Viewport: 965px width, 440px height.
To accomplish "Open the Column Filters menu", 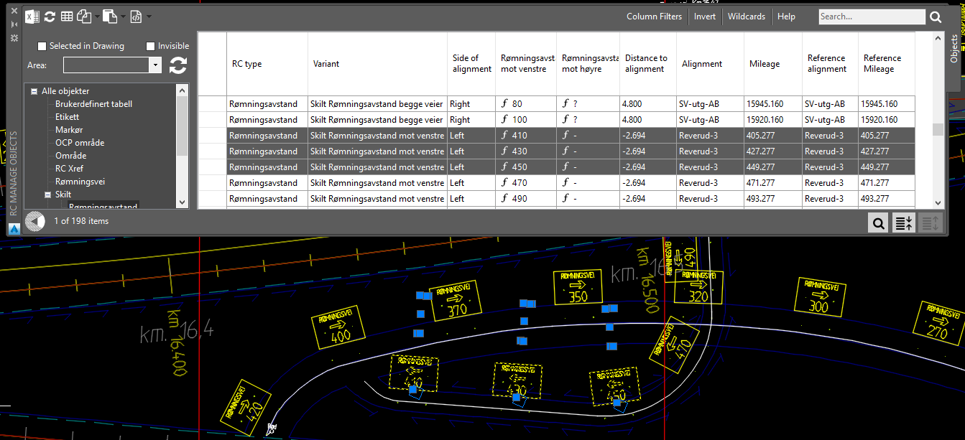I will click(654, 17).
